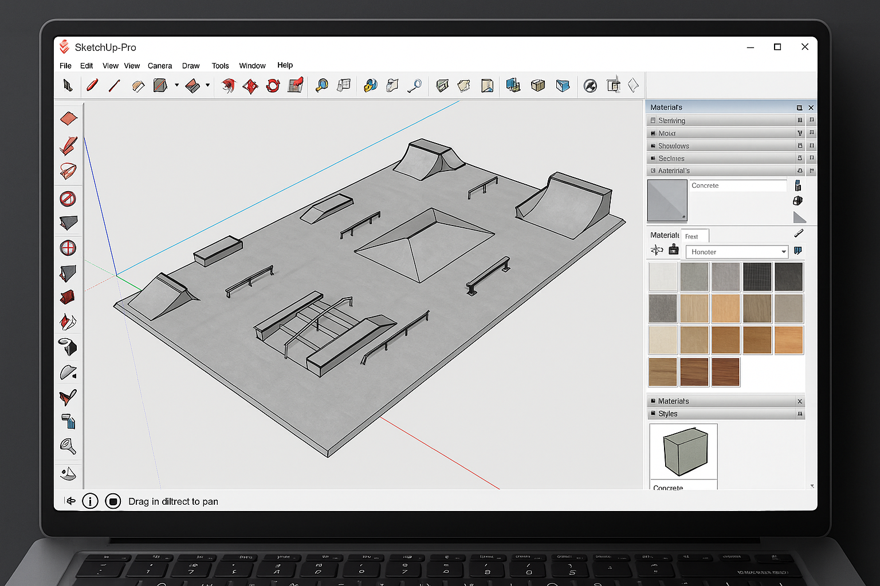Image resolution: width=880 pixels, height=586 pixels.
Task: Click the dark 3D cube icon below create-material
Action: (x=797, y=201)
